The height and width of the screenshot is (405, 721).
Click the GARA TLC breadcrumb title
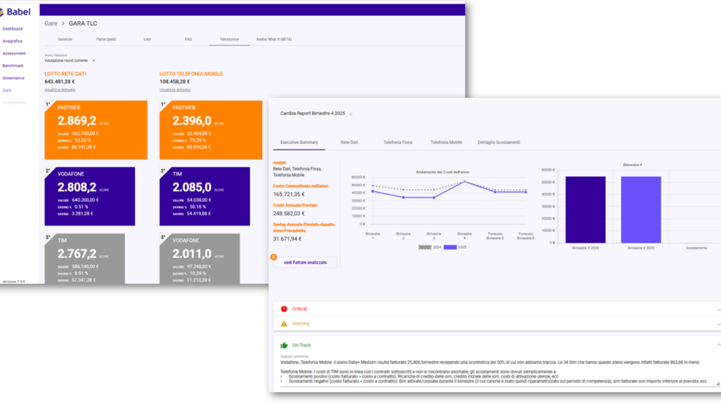coord(83,23)
